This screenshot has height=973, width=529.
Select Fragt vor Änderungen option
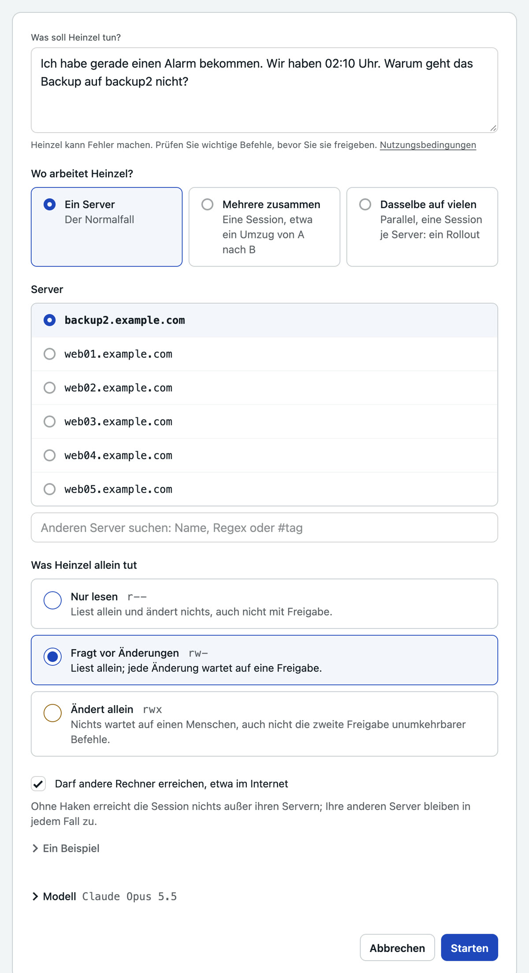point(264,660)
